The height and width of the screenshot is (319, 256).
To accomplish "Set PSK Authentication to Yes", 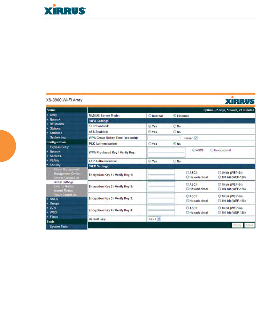I will (150, 144).
